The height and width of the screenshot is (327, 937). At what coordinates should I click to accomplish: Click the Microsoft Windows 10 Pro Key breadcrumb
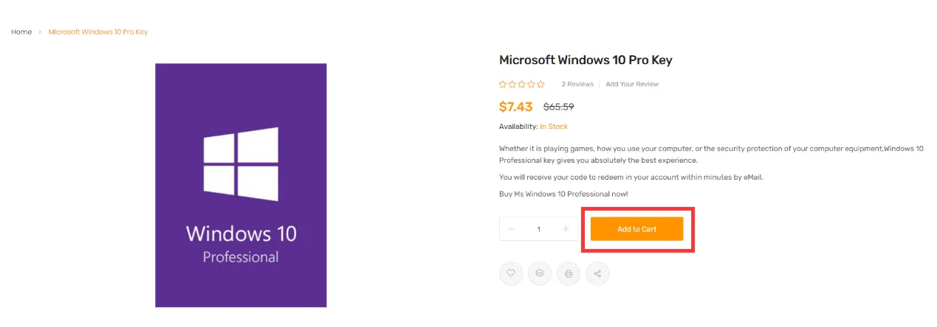[98, 32]
